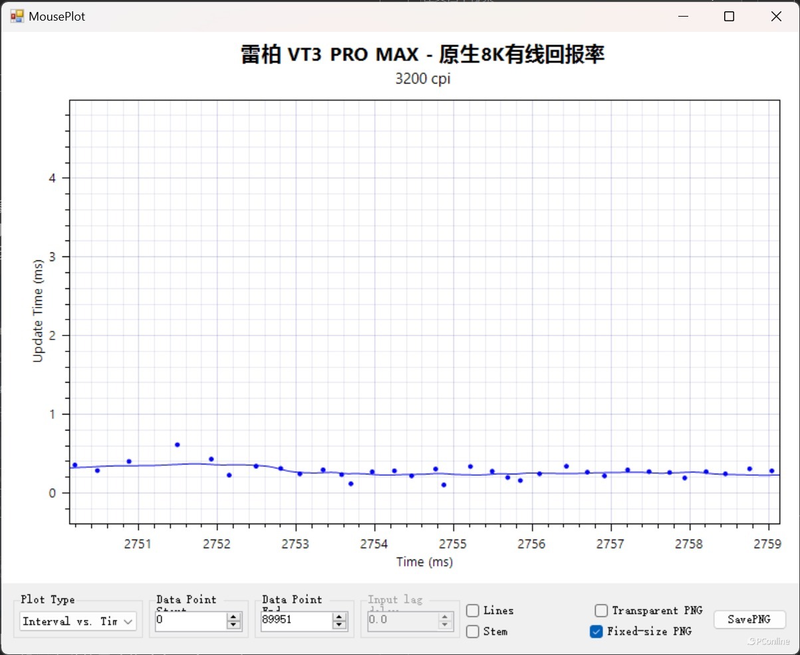Click the 'MousePlot' window title text
The width and height of the screenshot is (800, 655).
57,17
